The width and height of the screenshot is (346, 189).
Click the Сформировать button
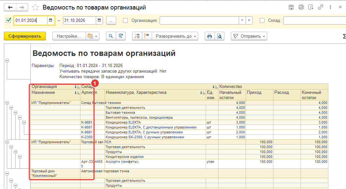(x=25, y=36)
